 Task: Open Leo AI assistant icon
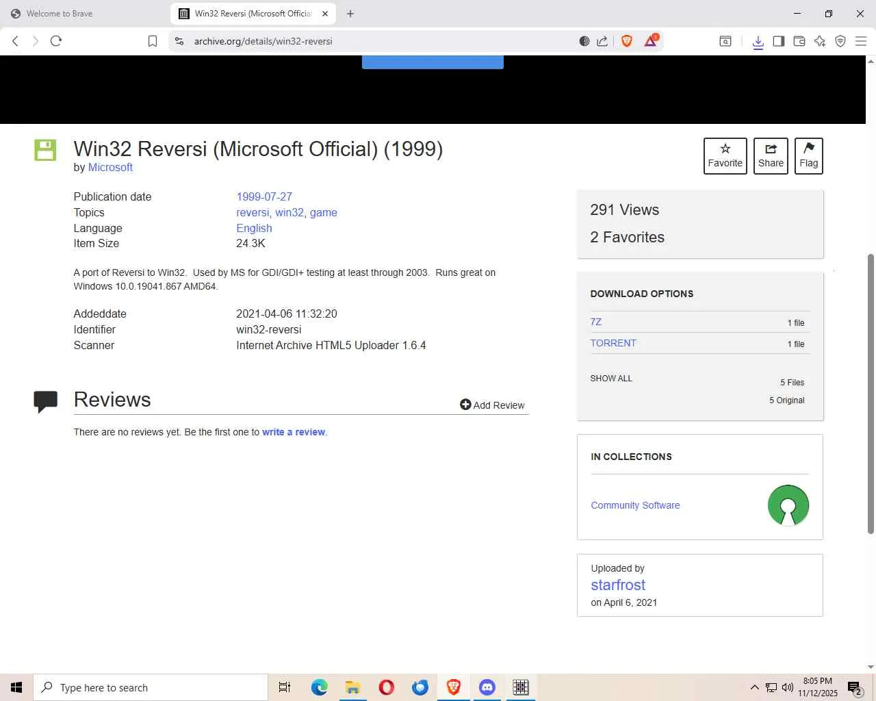coord(820,41)
